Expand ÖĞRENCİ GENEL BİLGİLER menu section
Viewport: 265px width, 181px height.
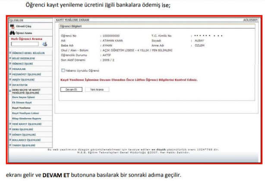click(x=10, y=53)
